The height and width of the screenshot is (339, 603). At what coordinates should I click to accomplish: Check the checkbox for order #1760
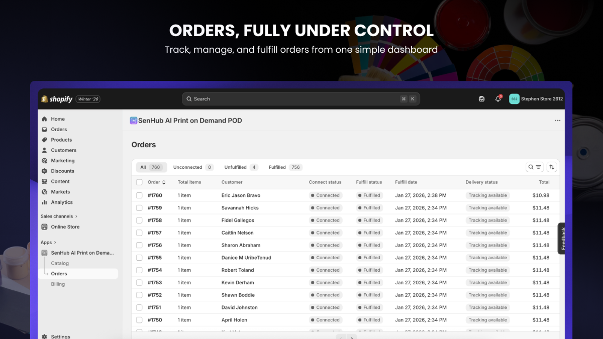point(139,195)
